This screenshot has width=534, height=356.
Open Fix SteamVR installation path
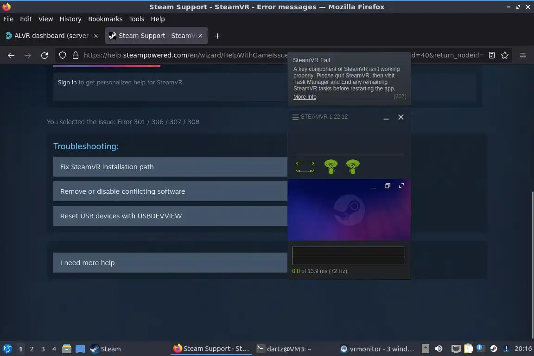pyautogui.click(x=170, y=166)
